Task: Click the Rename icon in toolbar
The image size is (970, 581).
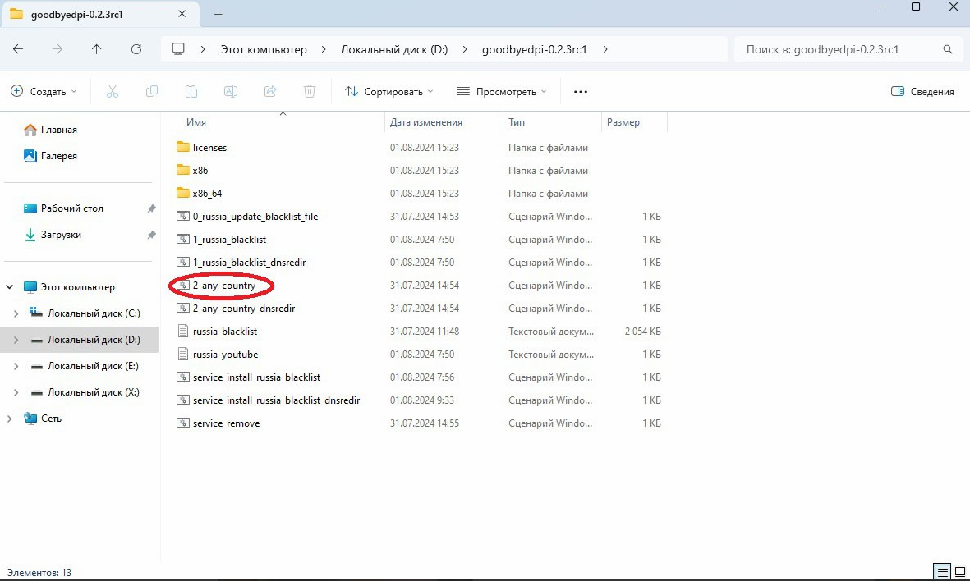Action: 230,91
